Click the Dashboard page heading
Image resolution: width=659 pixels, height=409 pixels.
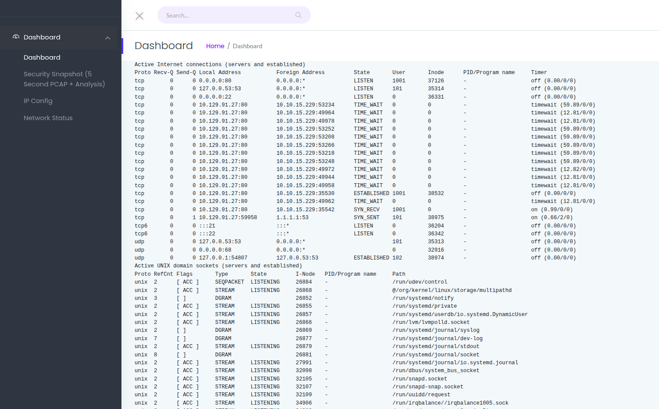click(x=164, y=46)
